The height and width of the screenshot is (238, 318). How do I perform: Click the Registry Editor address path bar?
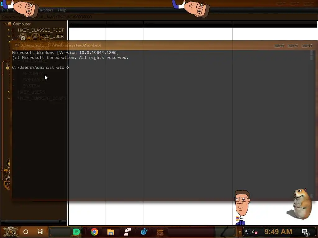[159, 17]
